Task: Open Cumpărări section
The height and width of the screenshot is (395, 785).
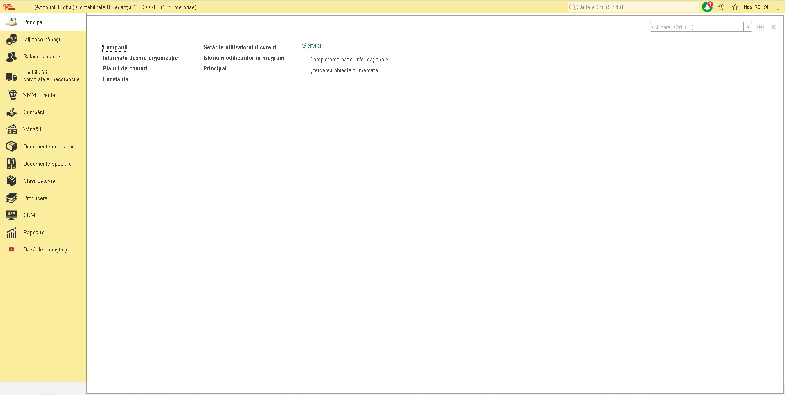Action: (x=43, y=112)
